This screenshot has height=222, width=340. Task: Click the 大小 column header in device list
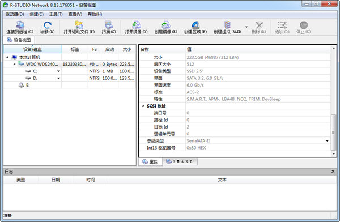pos(127,49)
